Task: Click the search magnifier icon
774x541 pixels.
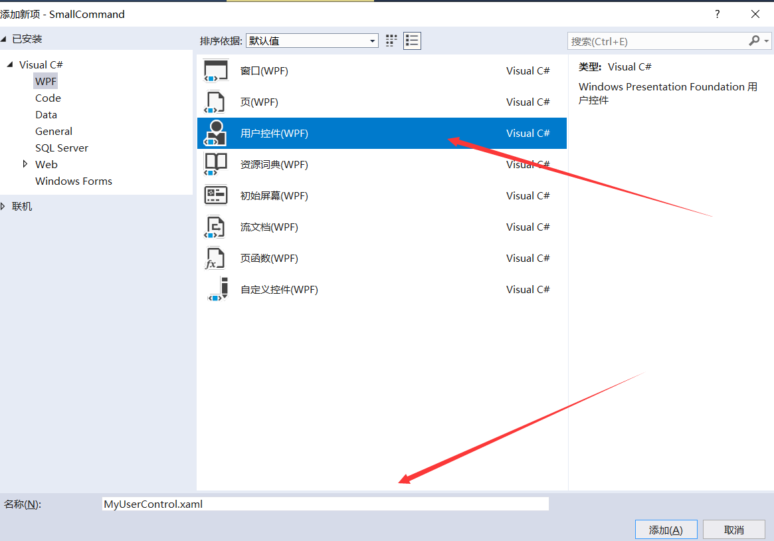Action: click(754, 41)
